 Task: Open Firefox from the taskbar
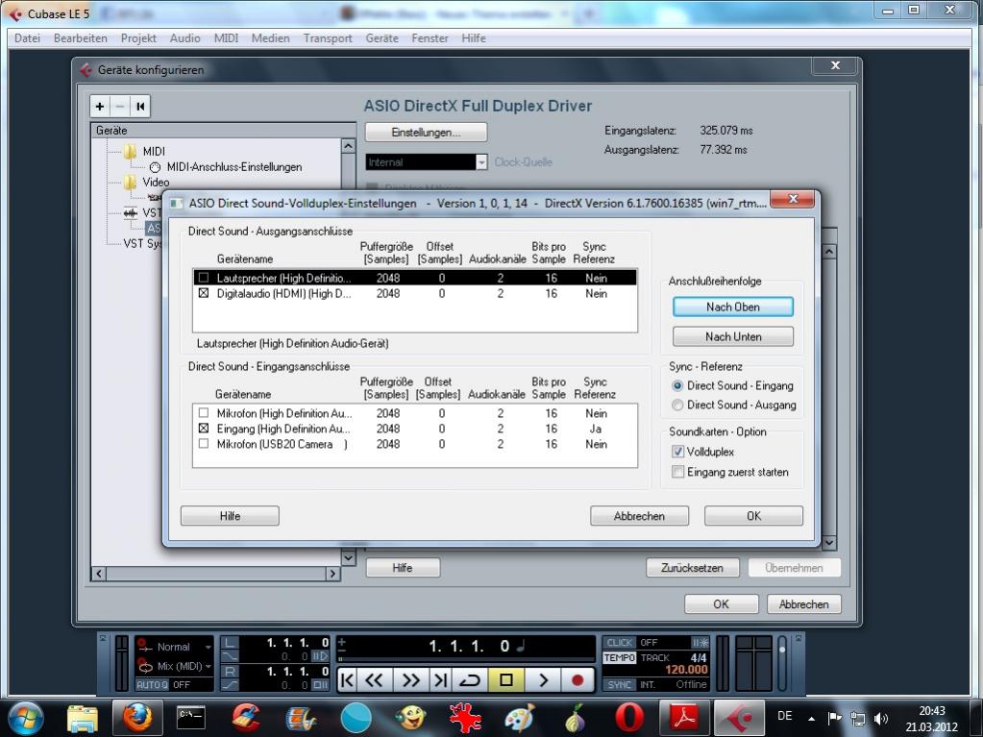137,718
